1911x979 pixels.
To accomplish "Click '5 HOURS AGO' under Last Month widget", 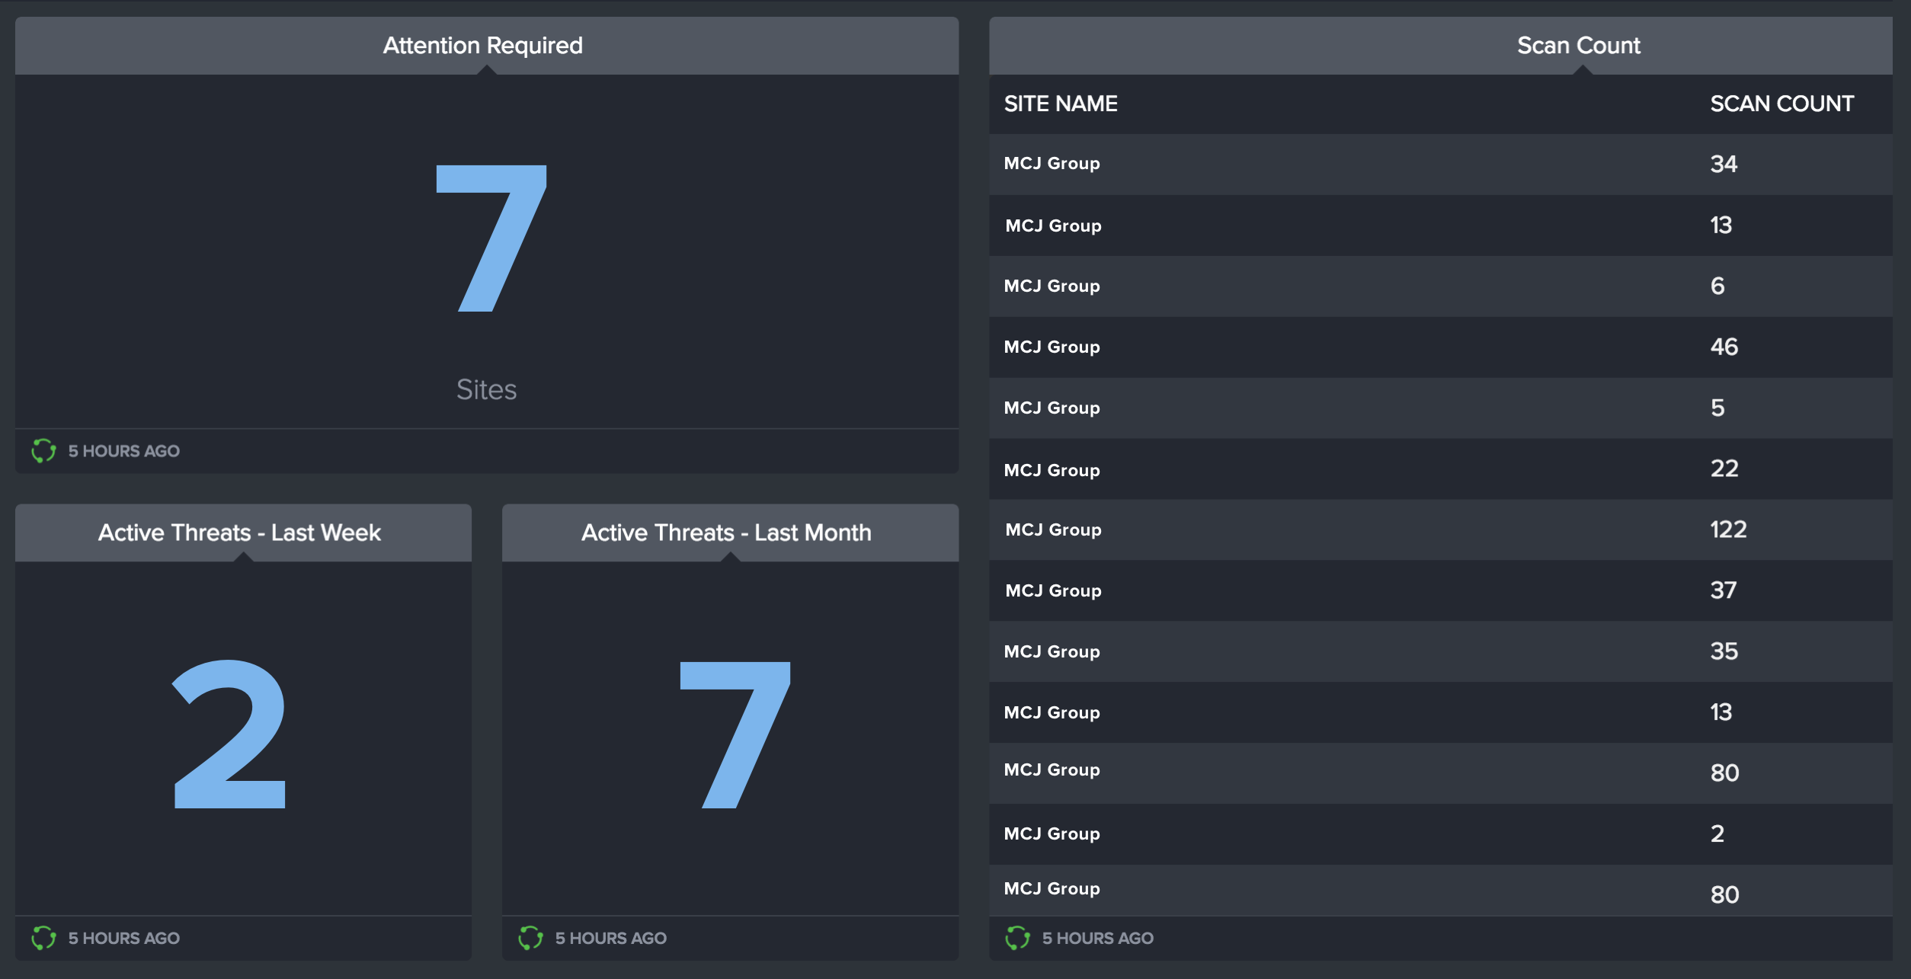I will click(611, 939).
